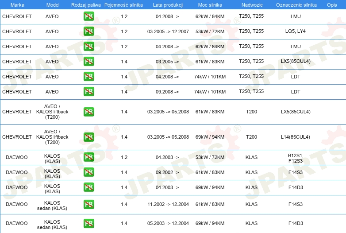Viewport: 346px width, 233px height.
Task: Select 'T200' in the L14(85CUL4) row
Action: tap(252, 137)
